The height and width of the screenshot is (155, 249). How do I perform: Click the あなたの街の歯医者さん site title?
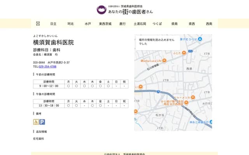point(130,12)
